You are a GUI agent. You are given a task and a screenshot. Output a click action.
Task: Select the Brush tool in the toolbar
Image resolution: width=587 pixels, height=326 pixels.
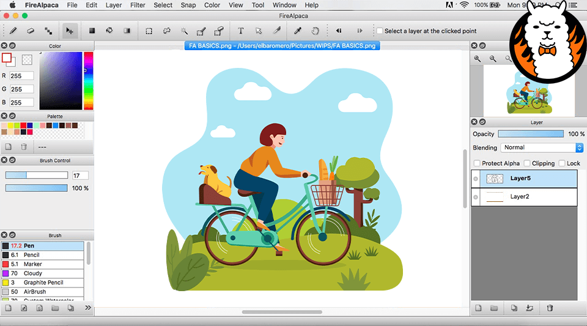(x=13, y=31)
